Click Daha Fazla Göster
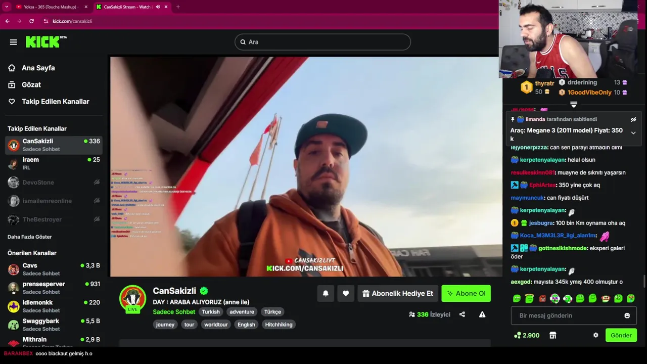This screenshot has height=364, width=647. click(29, 237)
